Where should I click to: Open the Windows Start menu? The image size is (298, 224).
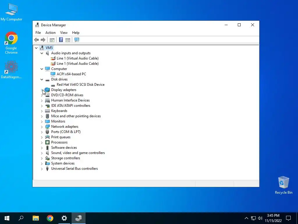click(x=7, y=218)
